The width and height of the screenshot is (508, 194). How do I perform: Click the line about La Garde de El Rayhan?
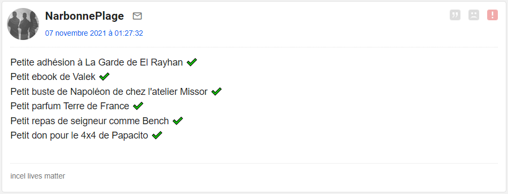pos(97,62)
